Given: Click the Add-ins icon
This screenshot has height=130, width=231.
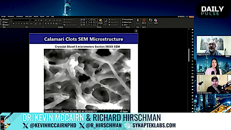Looking at the screenshot, I should (144, 21).
